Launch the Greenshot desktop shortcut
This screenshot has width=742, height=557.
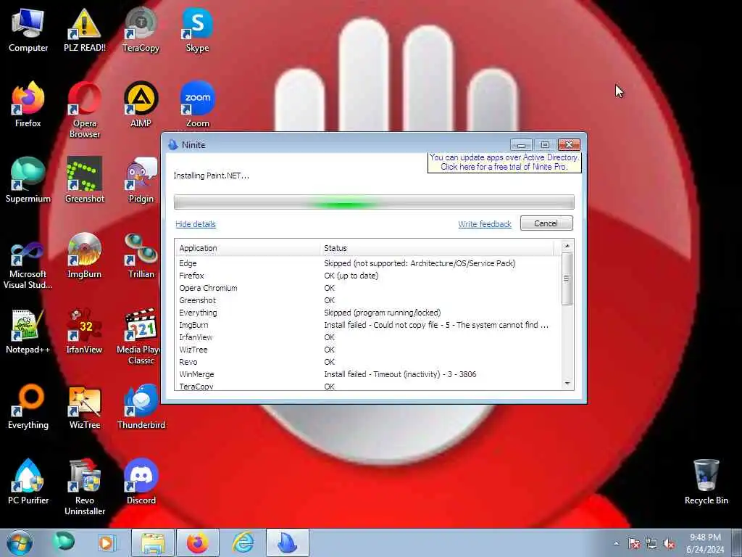pos(84,180)
